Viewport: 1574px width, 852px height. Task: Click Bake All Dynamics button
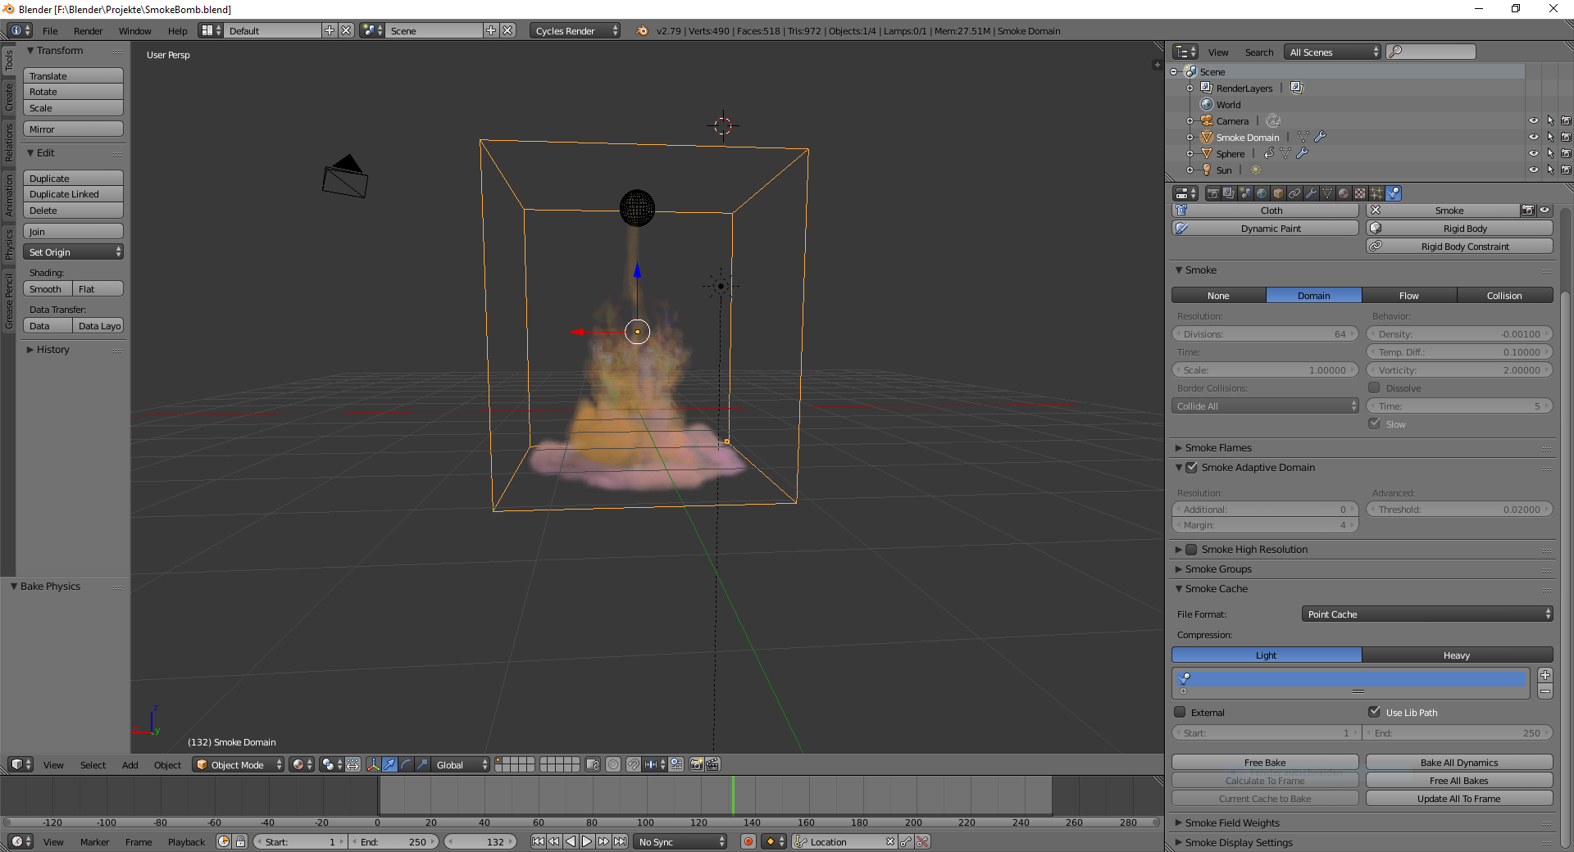tap(1459, 763)
